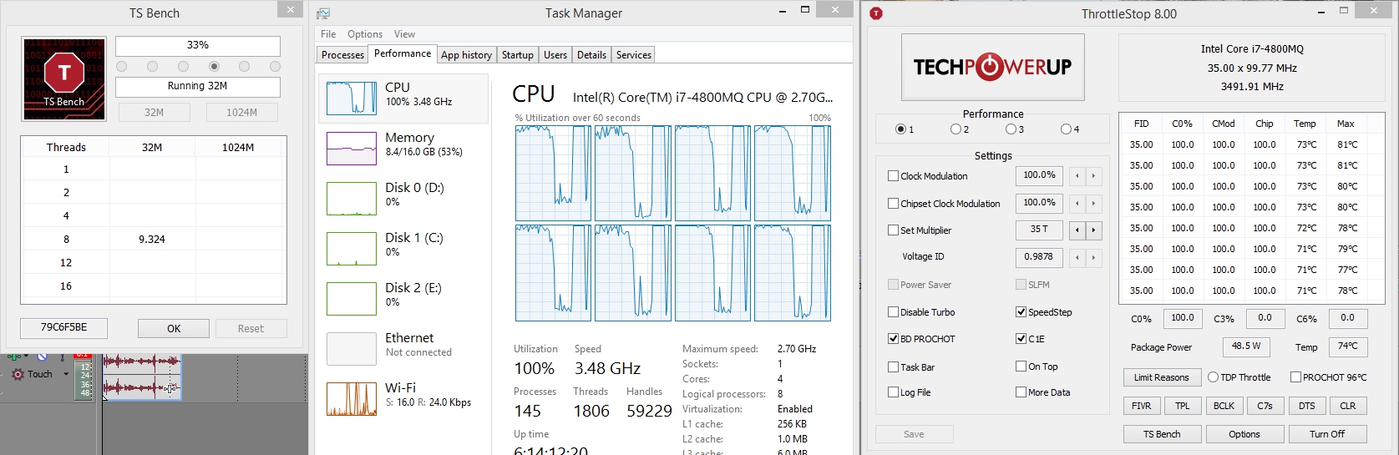The width and height of the screenshot is (1399, 455).
Task: Select Disk 2 (E:) in sidebar
Action: click(403, 298)
